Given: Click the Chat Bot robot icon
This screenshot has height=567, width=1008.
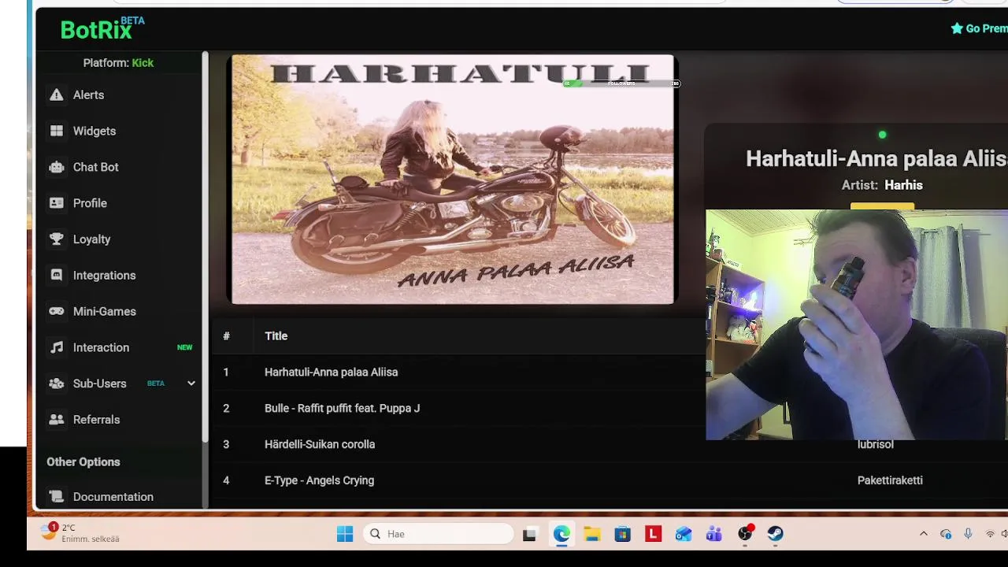Looking at the screenshot, I should (x=56, y=167).
